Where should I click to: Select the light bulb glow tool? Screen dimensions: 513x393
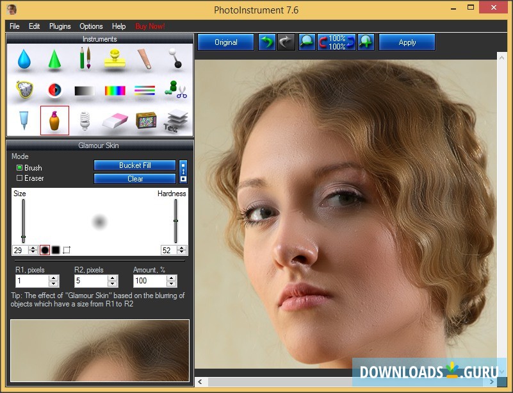[x=85, y=121]
